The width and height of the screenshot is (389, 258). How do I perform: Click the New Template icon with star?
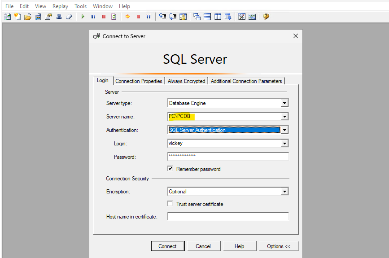[17, 17]
